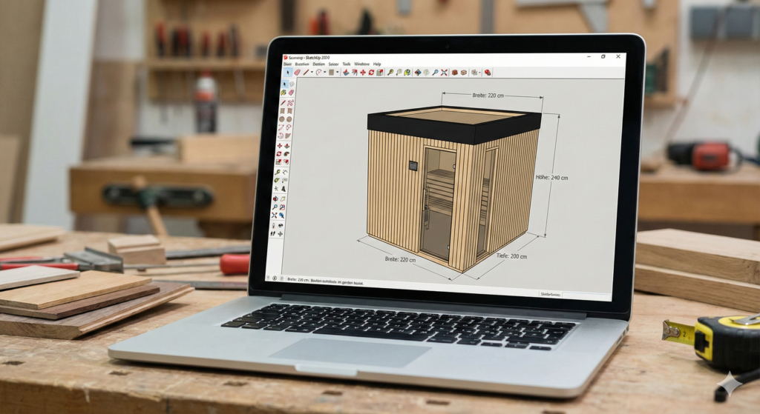760x414 pixels.
Task: Select the Scale tool in top toolbar
Action: tap(379, 73)
